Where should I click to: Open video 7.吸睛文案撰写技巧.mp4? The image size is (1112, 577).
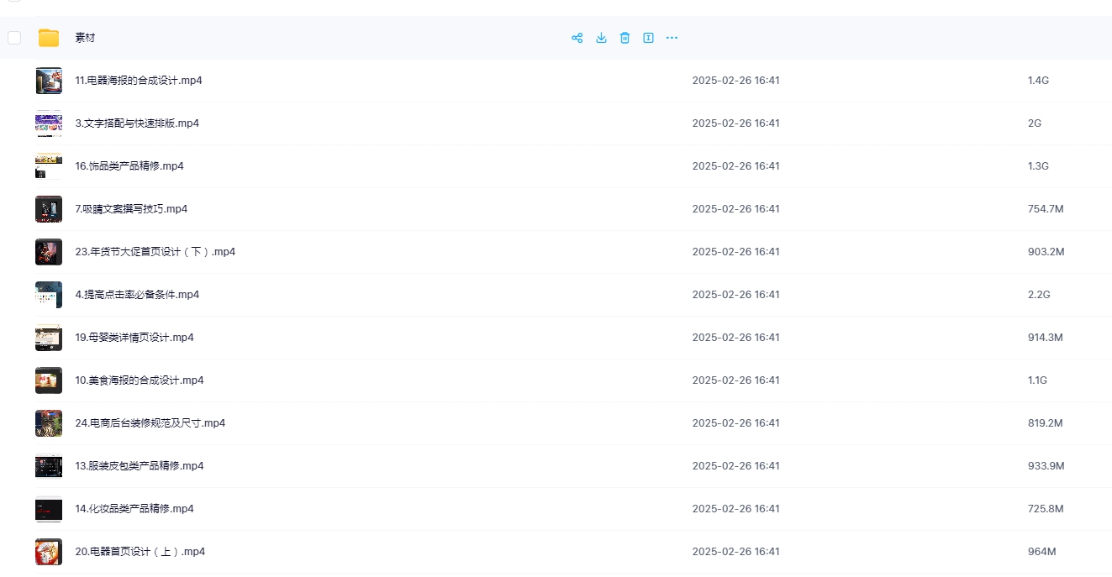(x=131, y=209)
